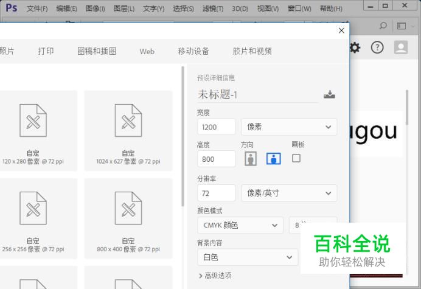
Task: Open the 图层(L) menu
Action: pos(124,9)
